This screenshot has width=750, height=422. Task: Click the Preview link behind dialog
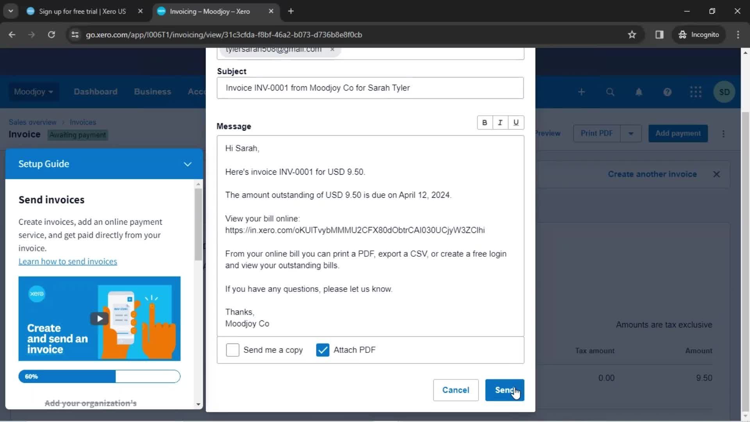click(x=548, y=133)
